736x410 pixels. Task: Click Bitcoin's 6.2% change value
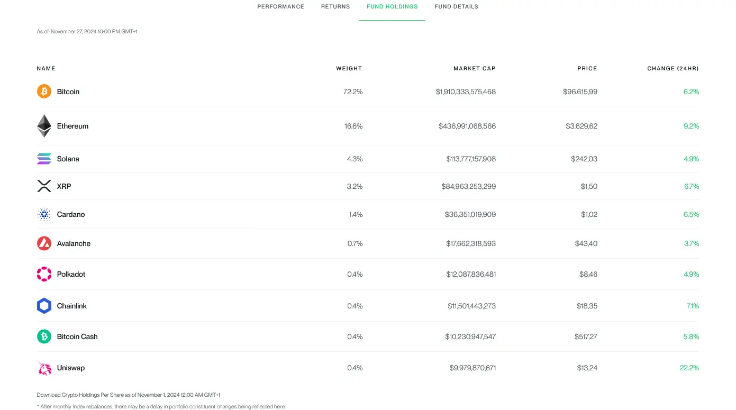point(691,92)
